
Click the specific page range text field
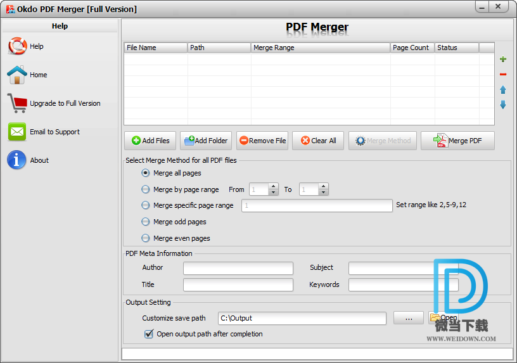(317, 205)
